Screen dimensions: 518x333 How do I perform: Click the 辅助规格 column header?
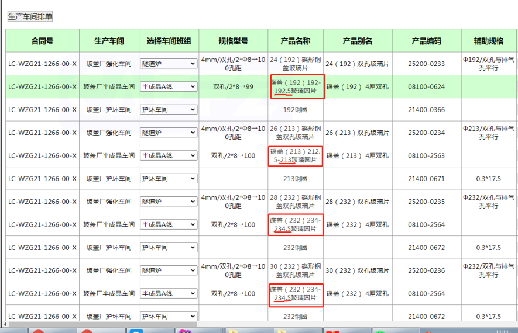pos(489,41)
